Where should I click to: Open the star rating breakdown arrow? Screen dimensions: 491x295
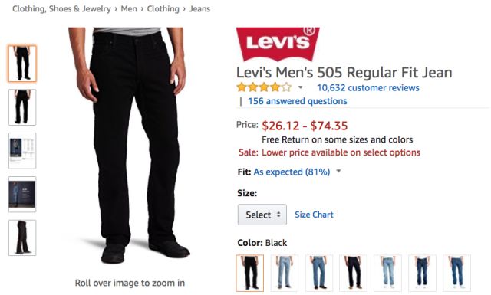point(300,87)
